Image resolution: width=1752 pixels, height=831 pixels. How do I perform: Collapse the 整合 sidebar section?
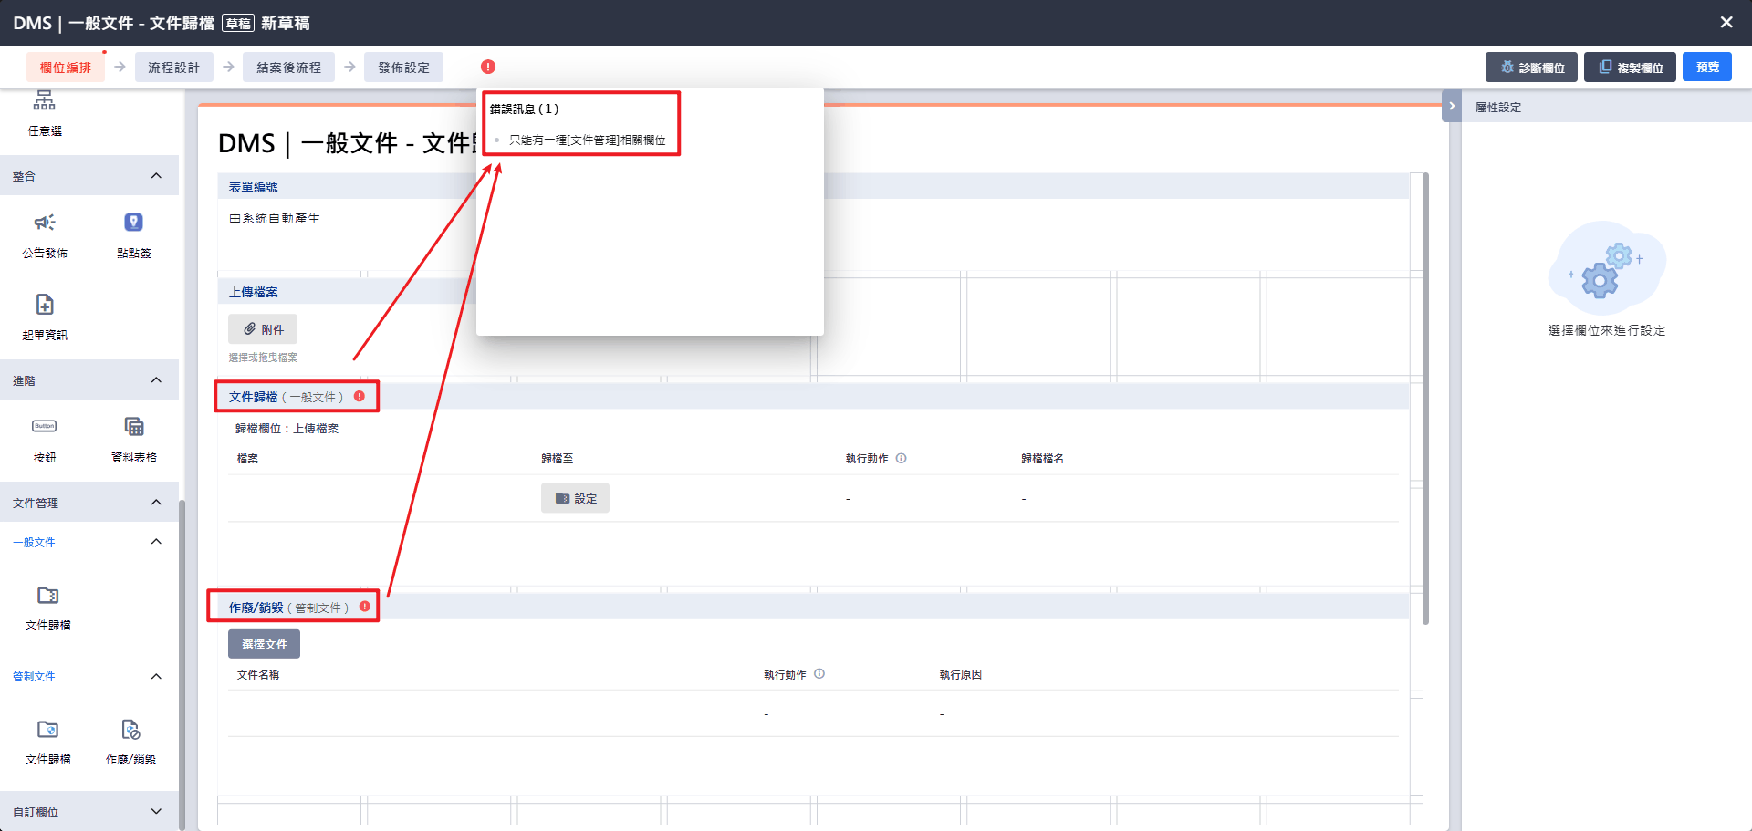click(x=156, y=175)
